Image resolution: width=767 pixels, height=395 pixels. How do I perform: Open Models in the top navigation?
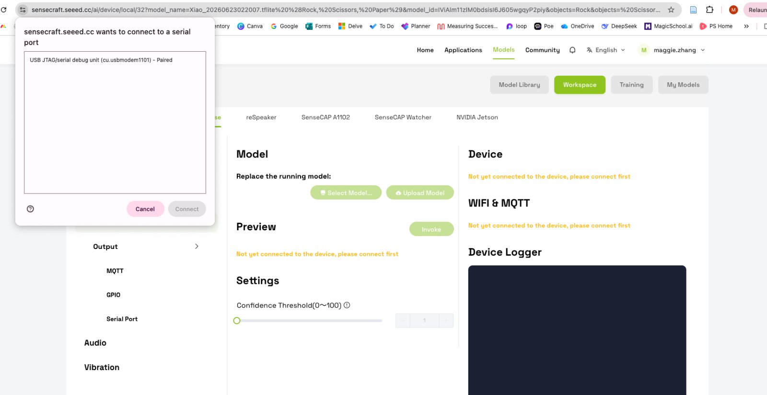[504, 50]
